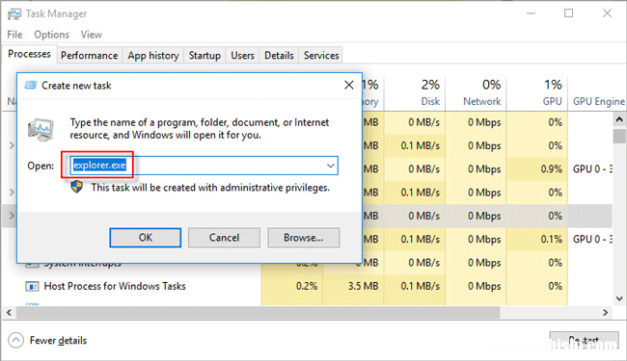The width and height of the screenshot is (627, 361).
Task: Click horizontal scrollbar left arrow
Action: [x=9, y=312]
